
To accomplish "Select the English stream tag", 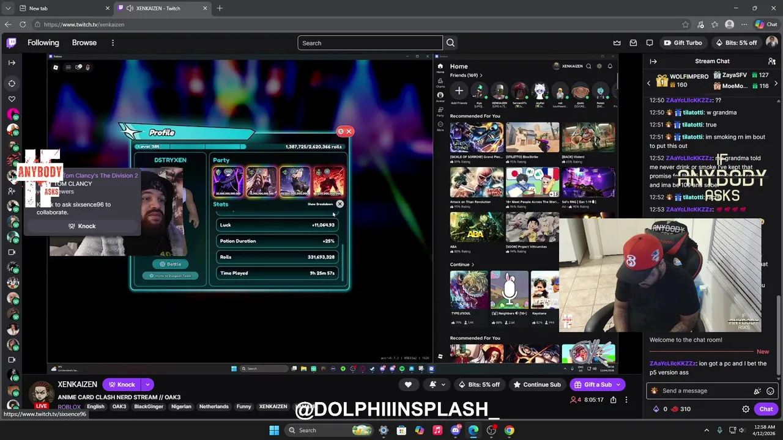I will coord(95,407).
